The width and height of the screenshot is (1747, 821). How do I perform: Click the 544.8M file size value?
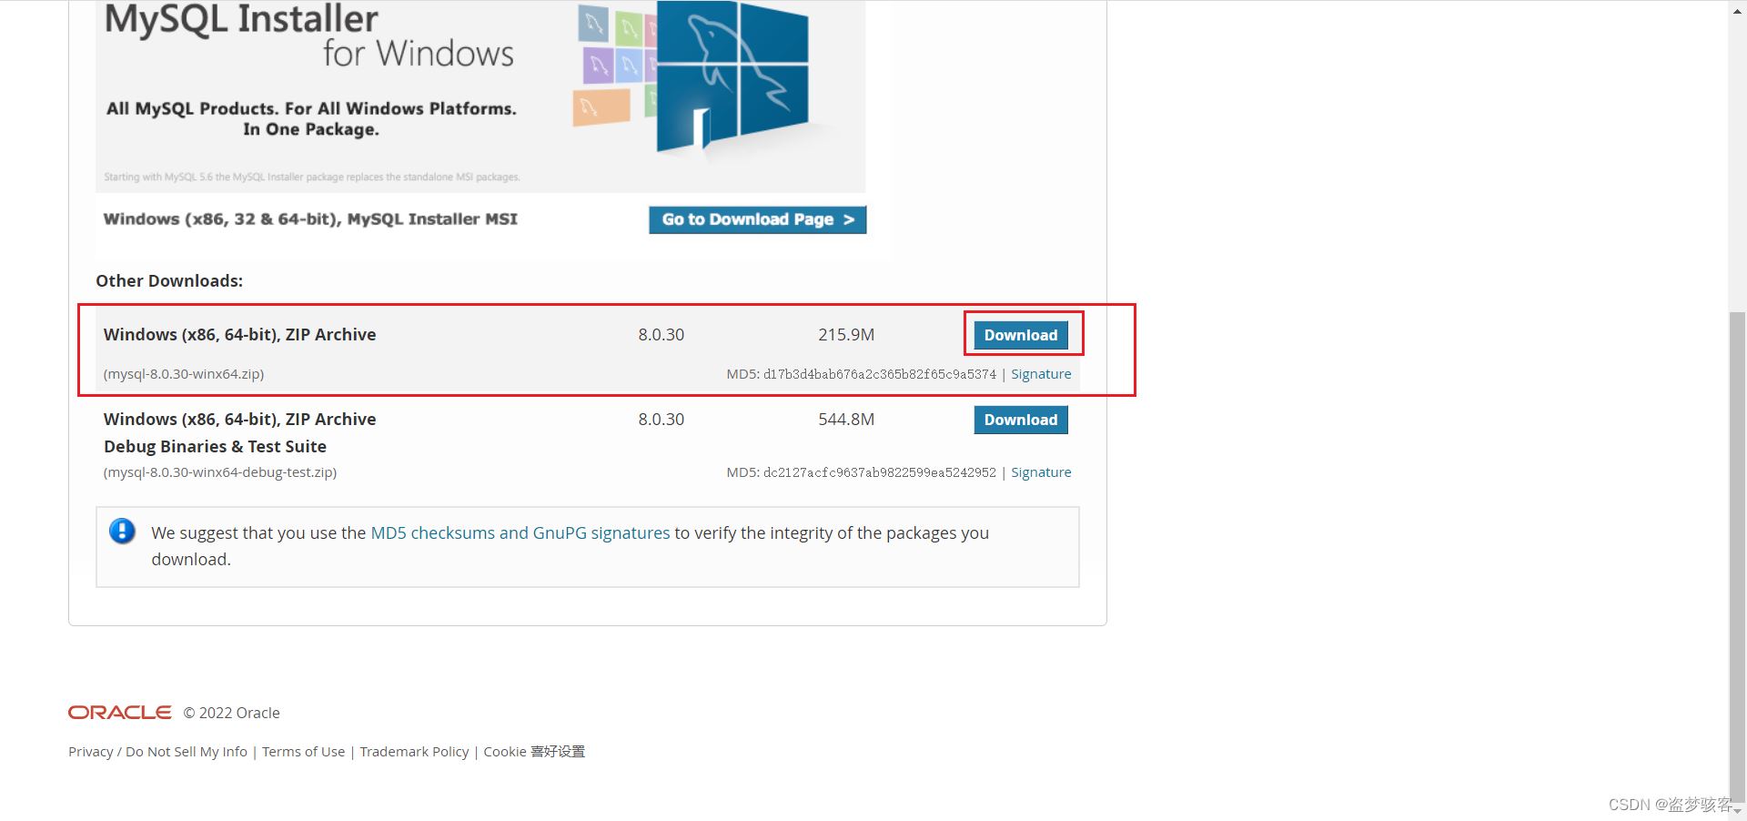(846, 420)
